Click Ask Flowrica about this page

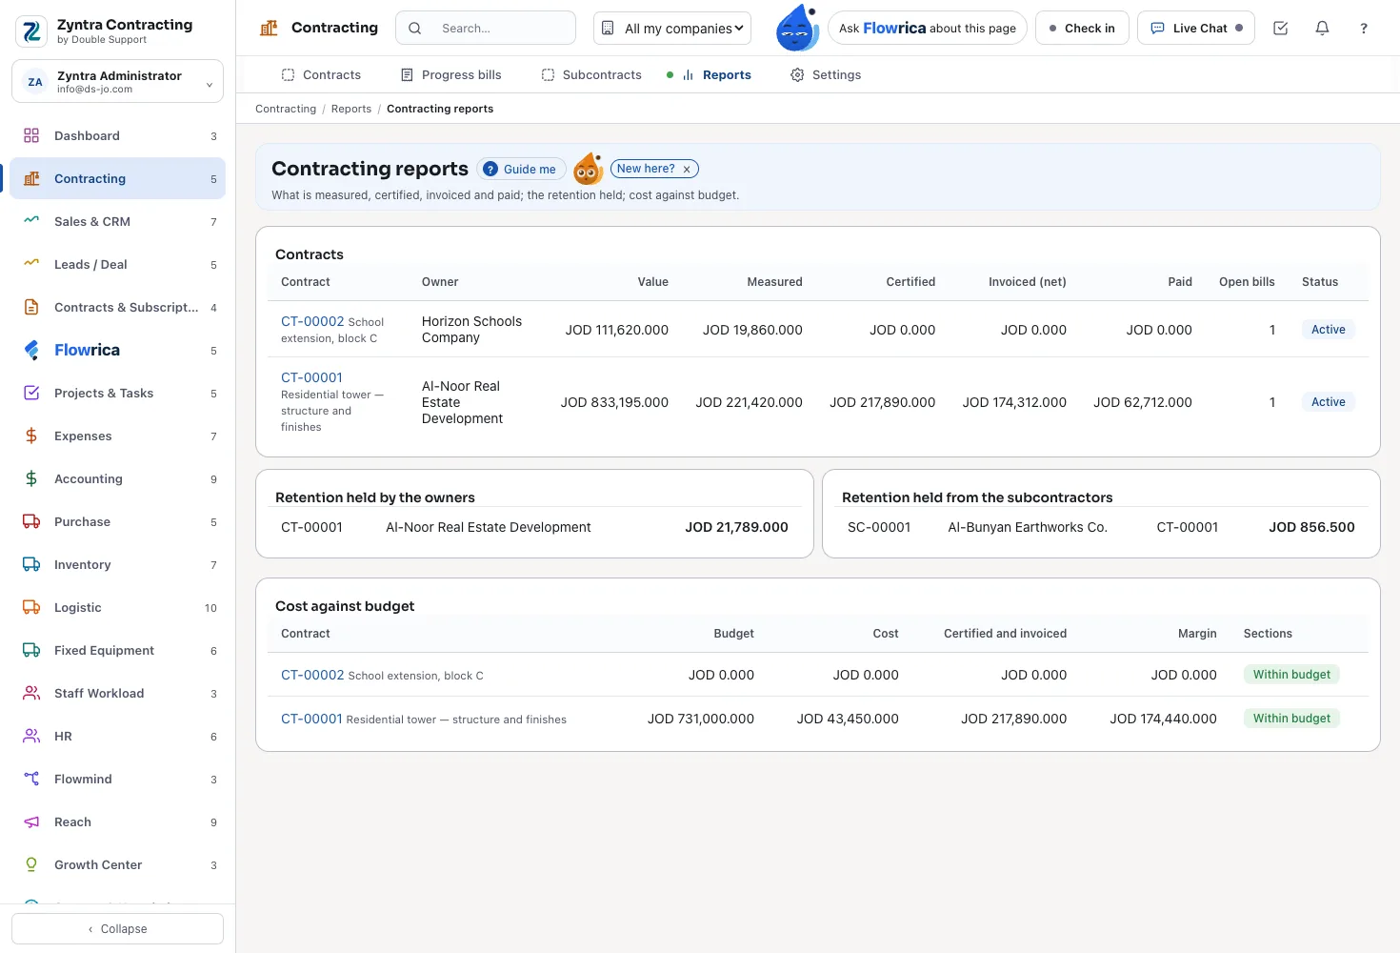click(x=928, y=29)
